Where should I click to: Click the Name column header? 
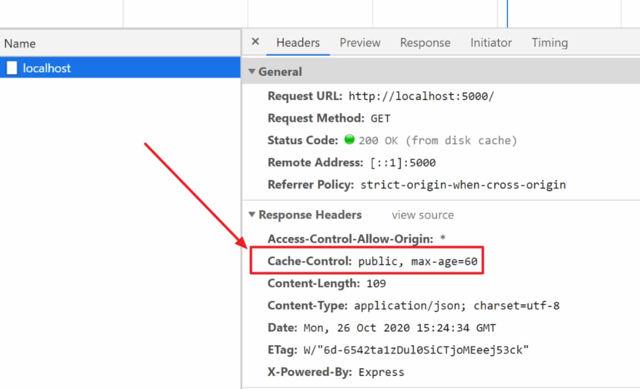pyautogui.click(x=20, y=43)
